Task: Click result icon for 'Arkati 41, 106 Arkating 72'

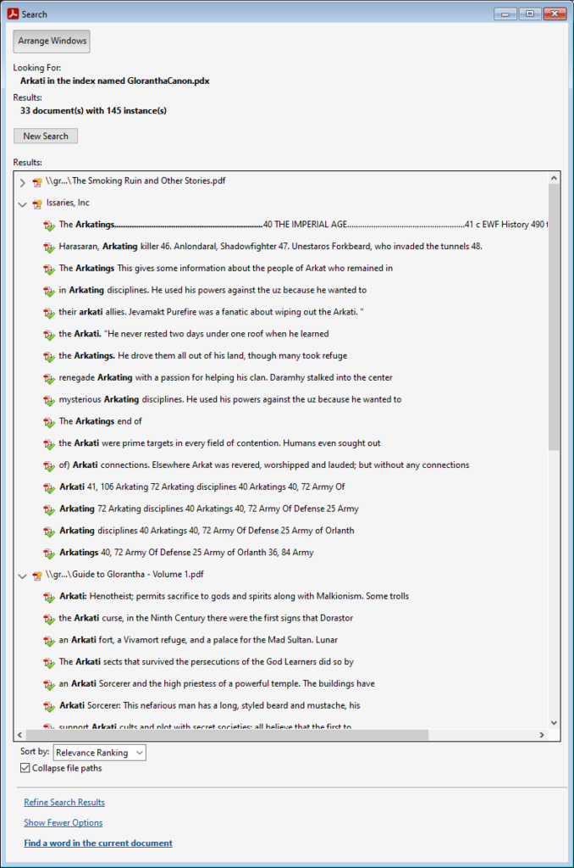Action: pyautogui.click(x=49, y=487)
